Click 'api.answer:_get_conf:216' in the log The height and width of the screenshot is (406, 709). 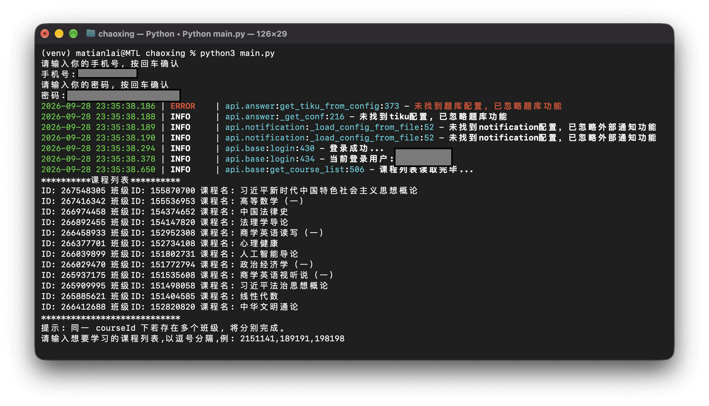[x=285, y=117]
